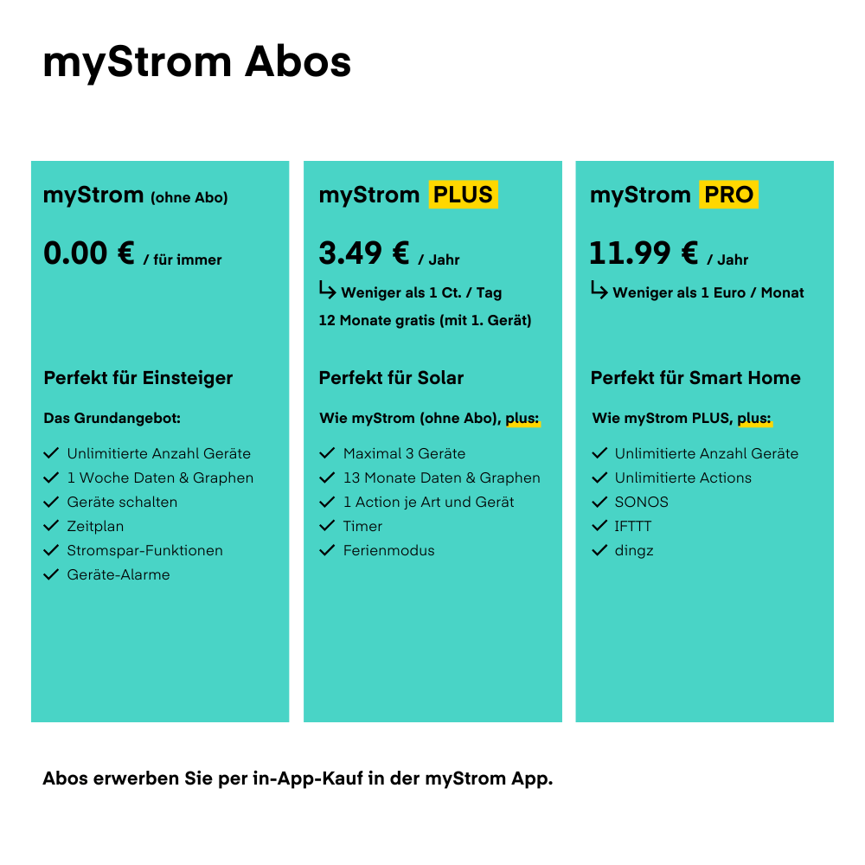Click the Perfekt für Solar heading
Viewport: 865px width, 865px height.
(x=391, y=378)
